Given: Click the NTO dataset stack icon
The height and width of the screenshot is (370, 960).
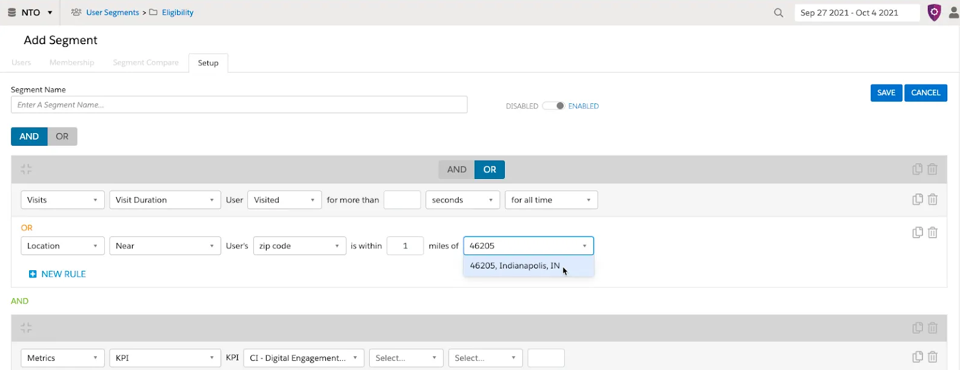Looking at the screenshot, I should point(12,13).
